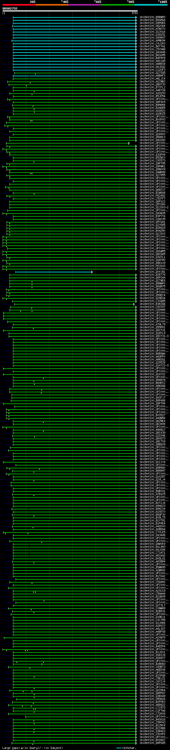Click the query end position 578
Image resolution: width=170 pixels, height=750 pixels.
134,13
